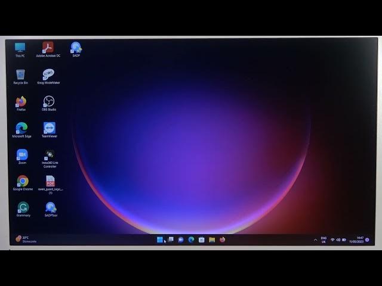
Task: Open the ENG UK language switcher
Action: (324, 240)
